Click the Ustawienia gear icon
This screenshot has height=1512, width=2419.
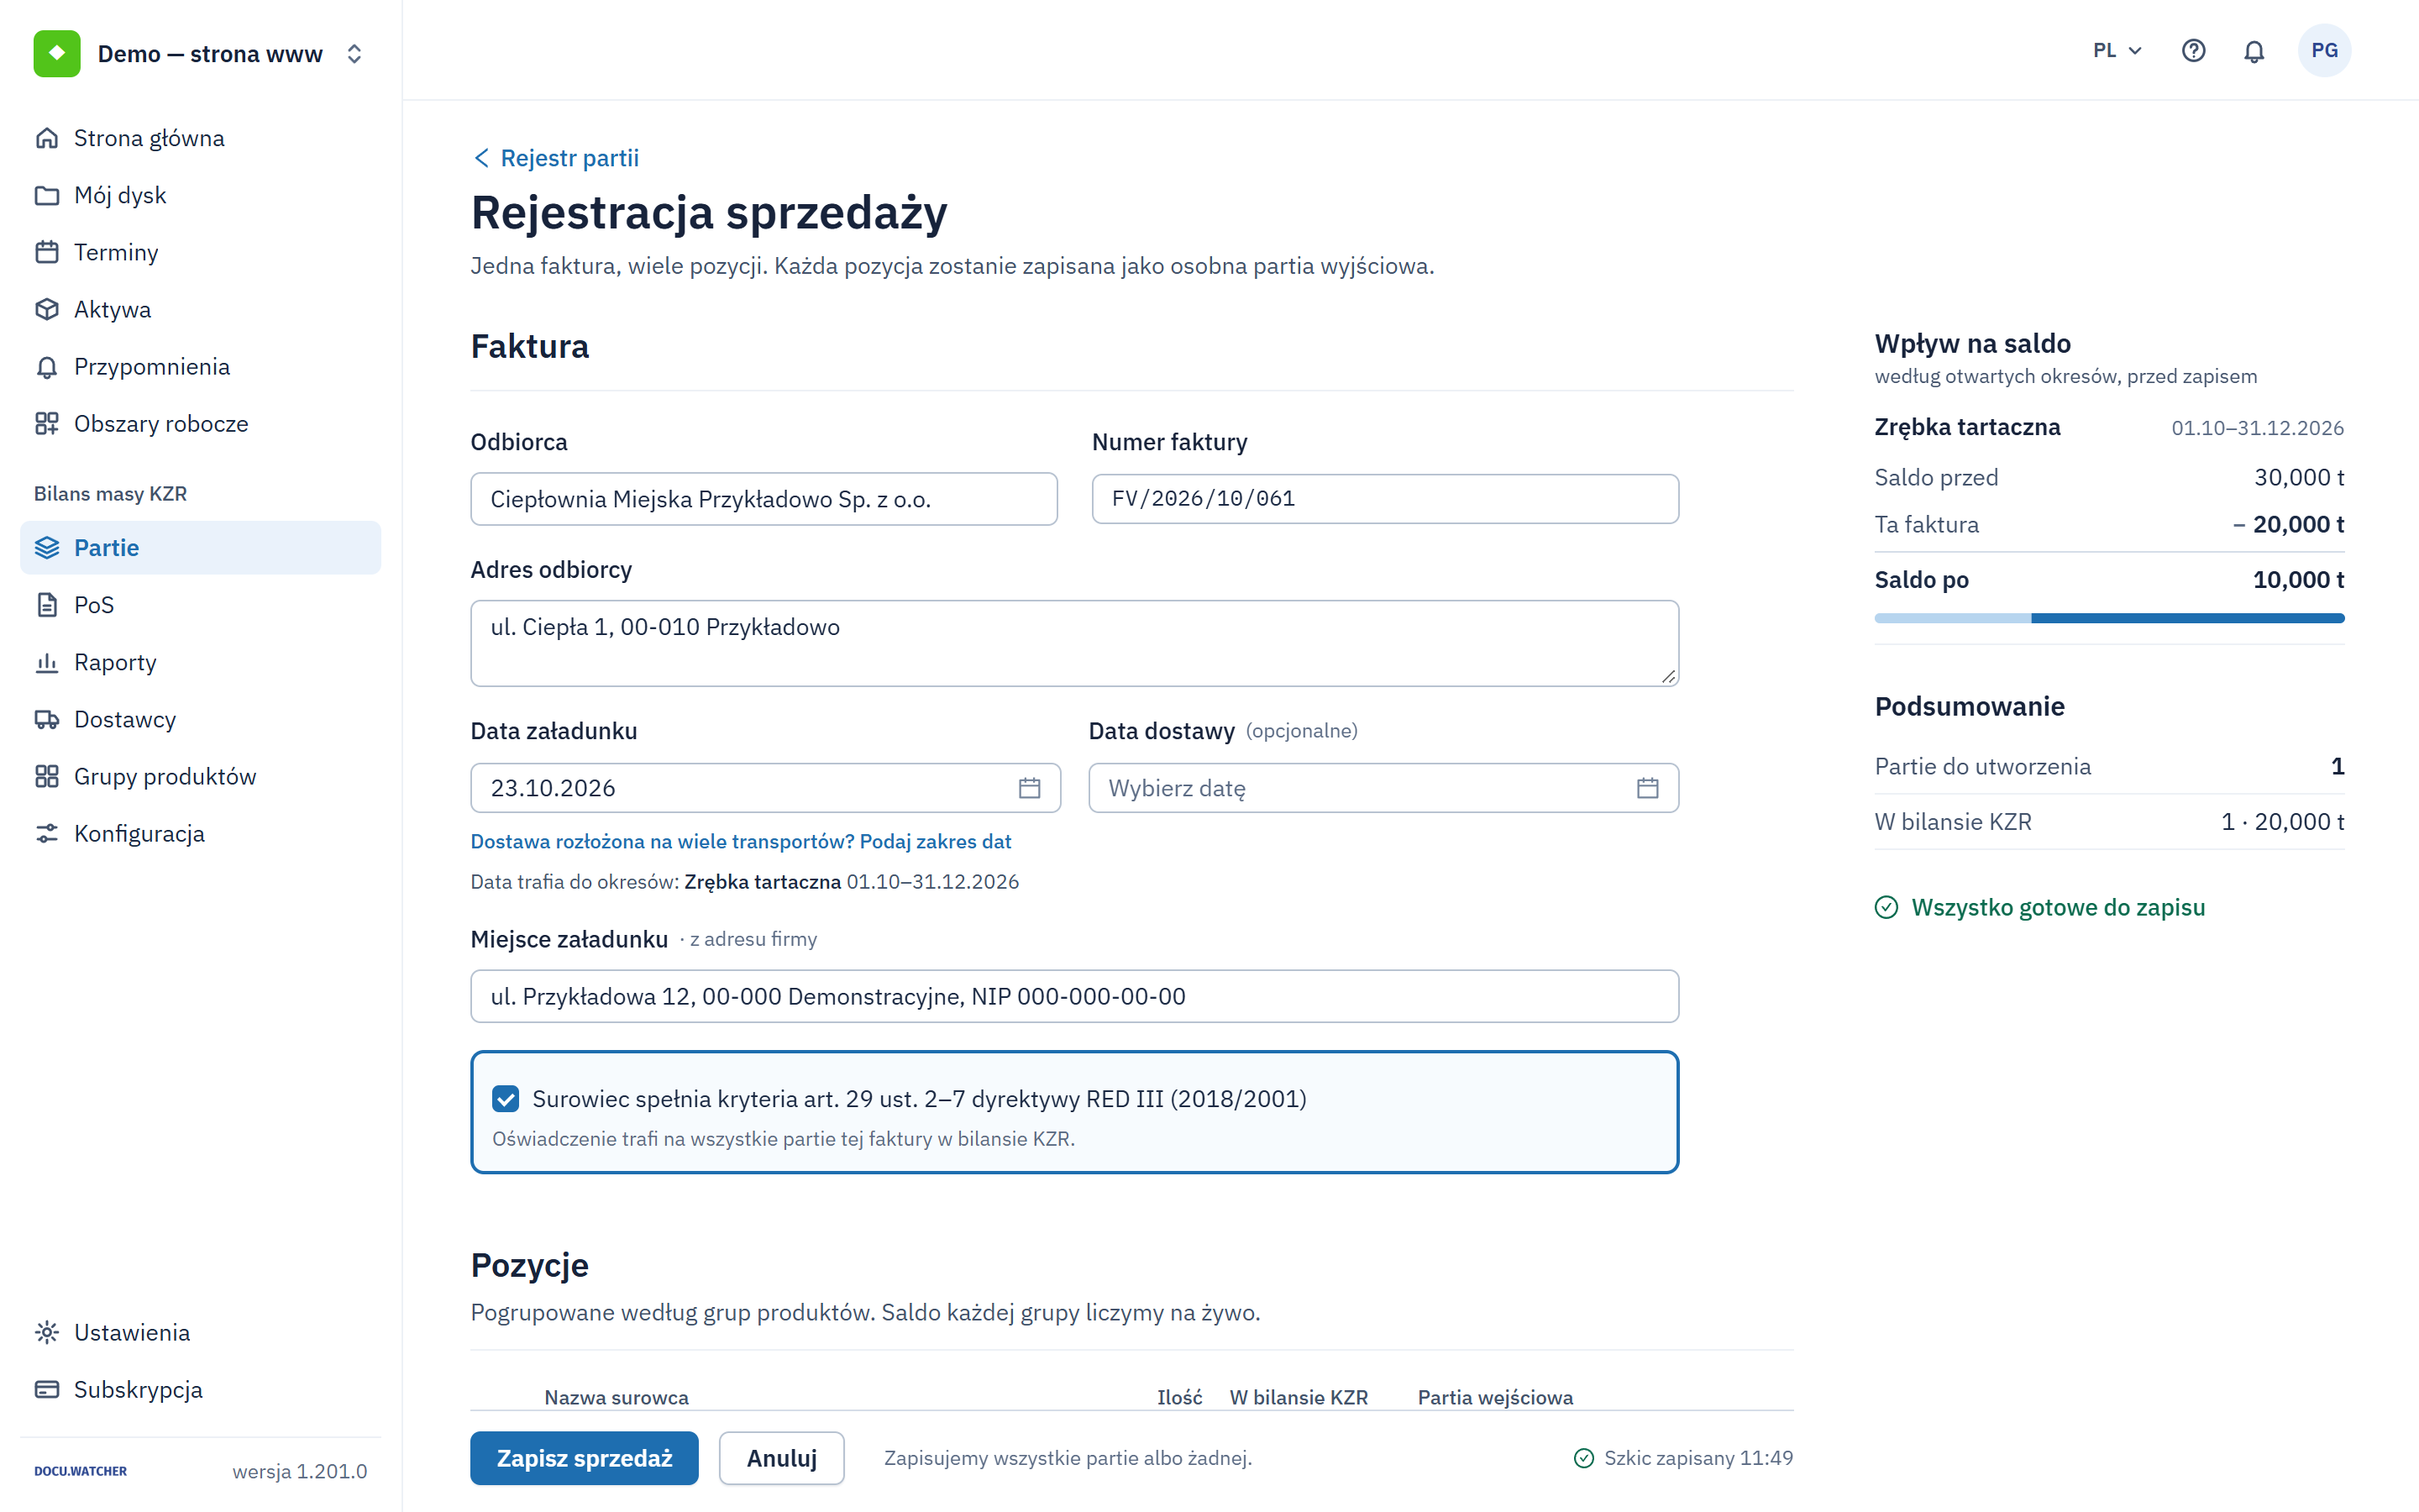(x=47, y=1332)
